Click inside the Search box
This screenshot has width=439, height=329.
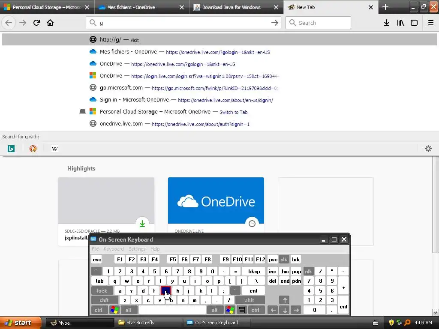click(319, 23)
